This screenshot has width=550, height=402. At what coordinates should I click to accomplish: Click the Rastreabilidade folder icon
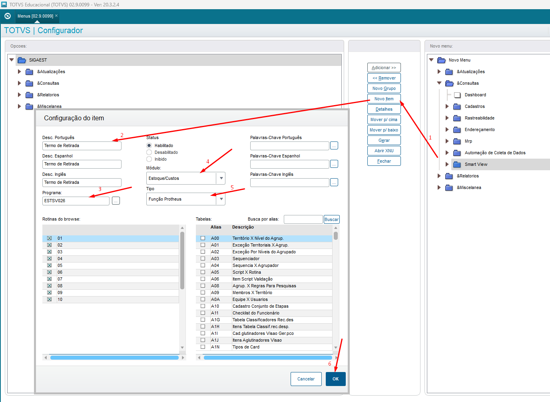(457, 118)
